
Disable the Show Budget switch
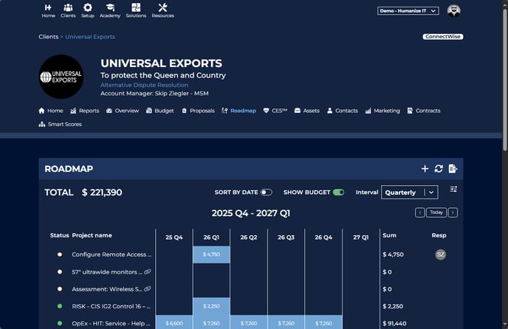pos(338,193)
